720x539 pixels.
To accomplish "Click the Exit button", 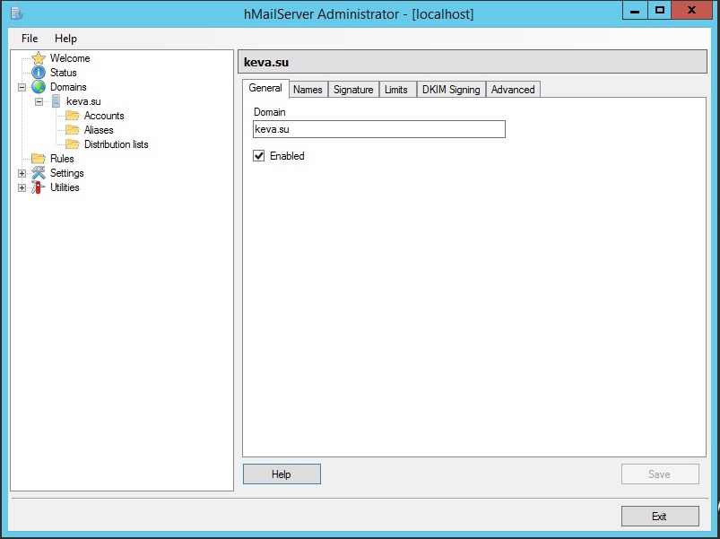I will point(660,516).
